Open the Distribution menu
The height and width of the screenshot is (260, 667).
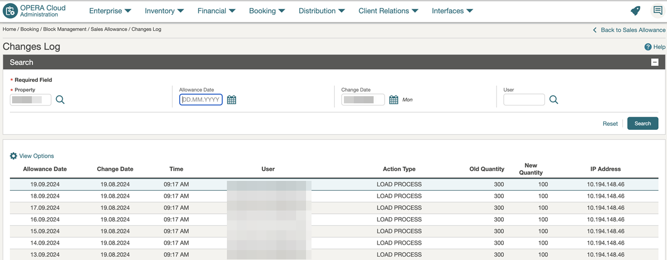(322, 10)
